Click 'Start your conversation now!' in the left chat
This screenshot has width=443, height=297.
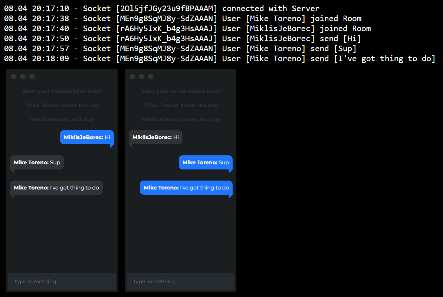tap(62, 91)
